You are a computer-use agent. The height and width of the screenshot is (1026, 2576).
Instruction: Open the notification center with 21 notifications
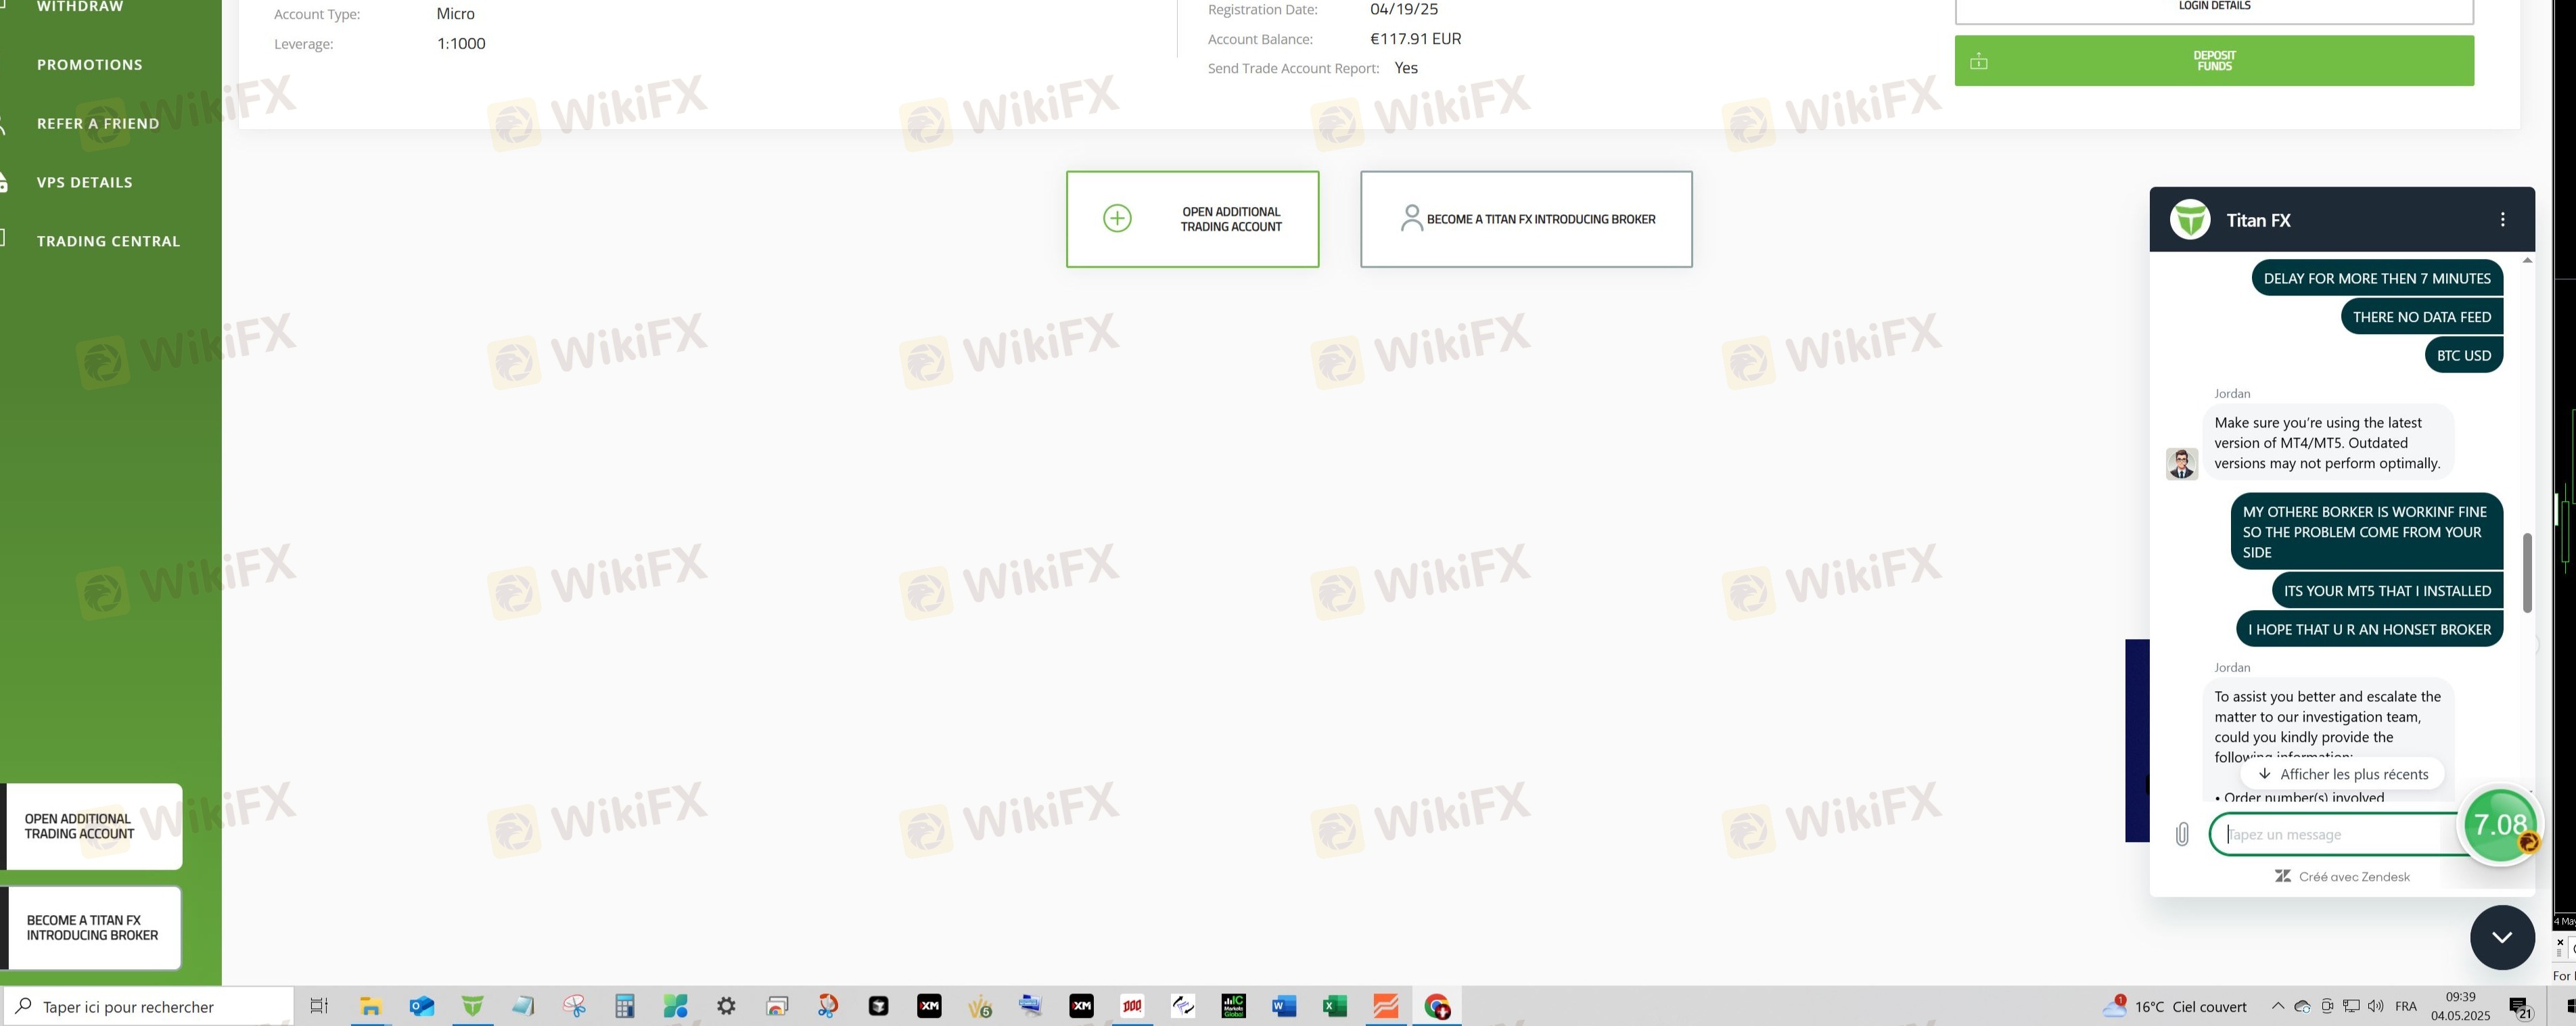2519,1007
